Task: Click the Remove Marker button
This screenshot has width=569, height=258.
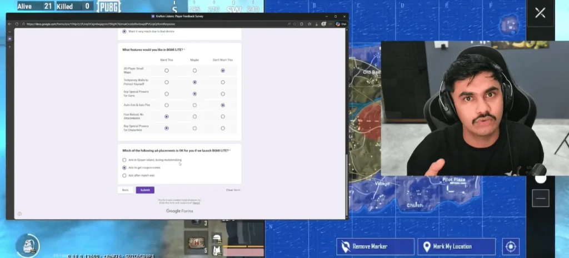Action: click(x=375, y=246)
